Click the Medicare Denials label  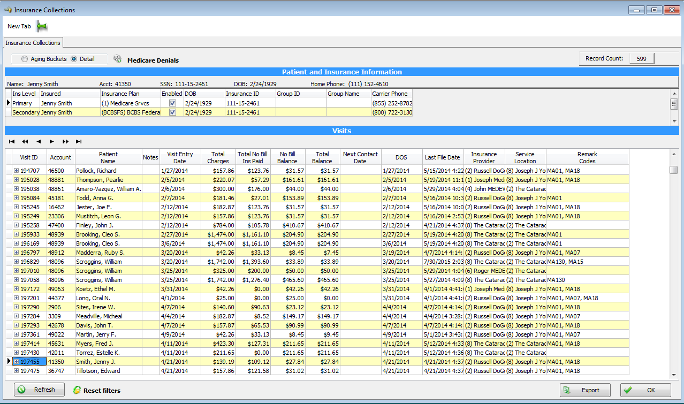153,60
